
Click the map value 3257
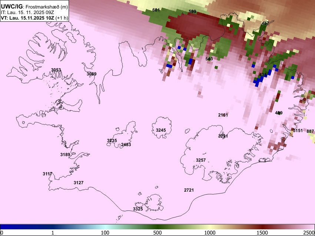[x=201, y=160]
